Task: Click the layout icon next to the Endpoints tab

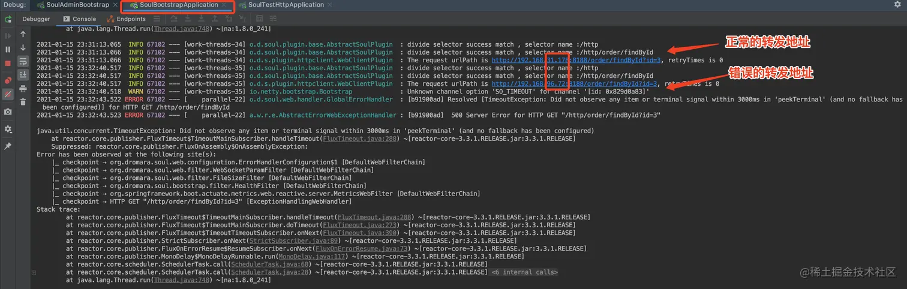Action: point(156,19)
